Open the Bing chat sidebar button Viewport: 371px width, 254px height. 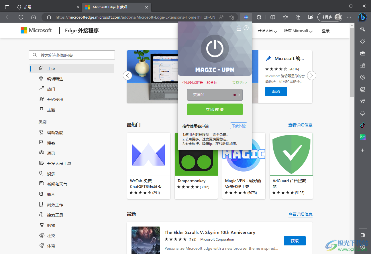362,17
